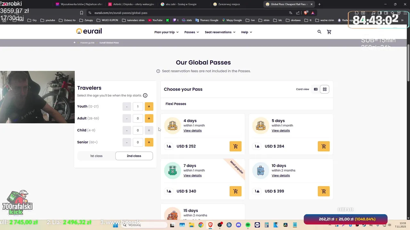Click the page vertical scrollbar
Image resolution: width=410 pixels, height=230 pixels.
(408, 62)
